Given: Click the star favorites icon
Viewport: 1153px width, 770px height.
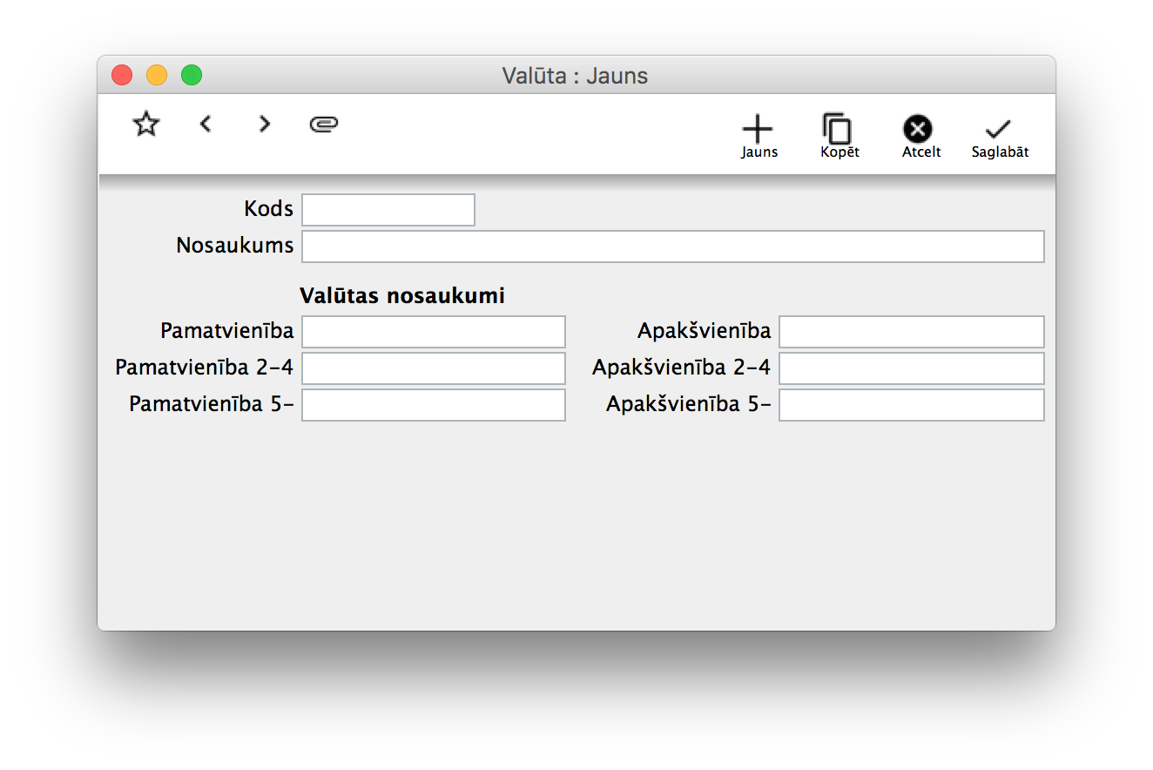Looking at the screenshot, I should point(146,125).
